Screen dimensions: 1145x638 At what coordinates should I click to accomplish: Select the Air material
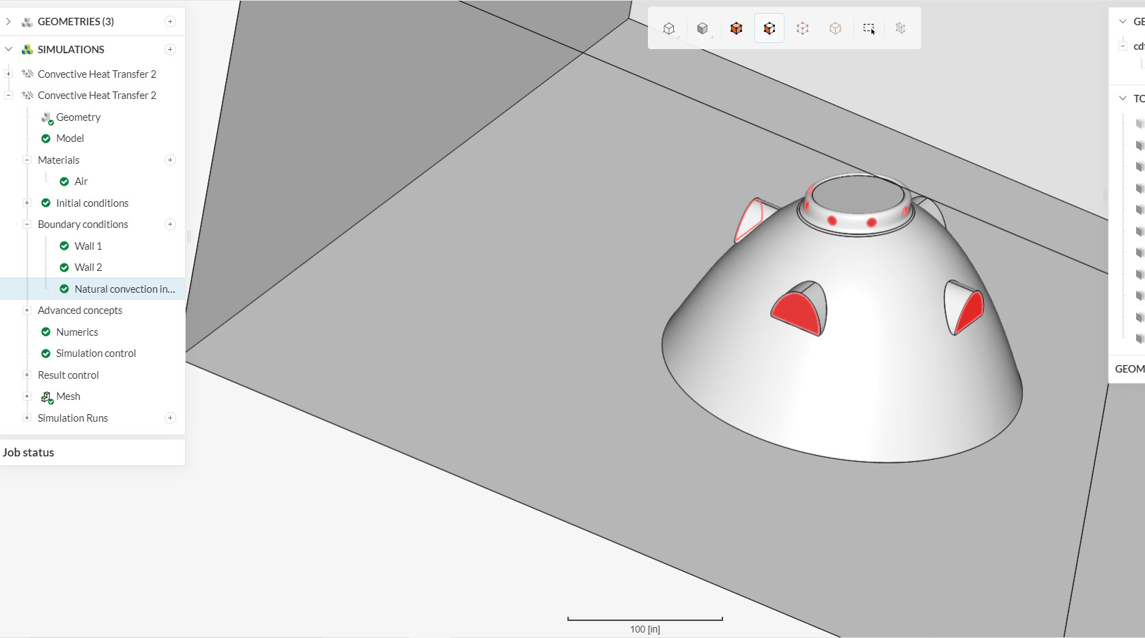coord(81,182)
